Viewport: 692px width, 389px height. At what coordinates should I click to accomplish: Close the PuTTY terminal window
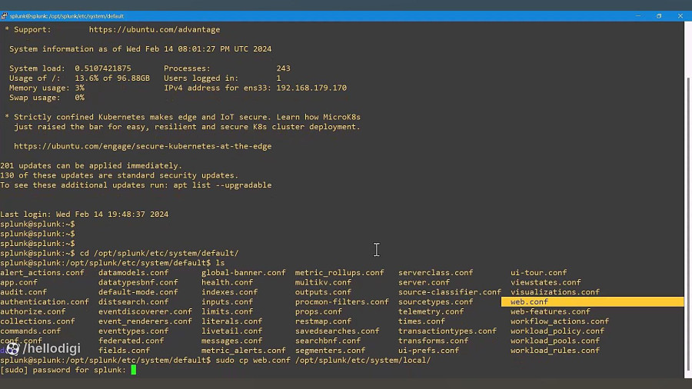pyautogui.click(x=680, y=16)
